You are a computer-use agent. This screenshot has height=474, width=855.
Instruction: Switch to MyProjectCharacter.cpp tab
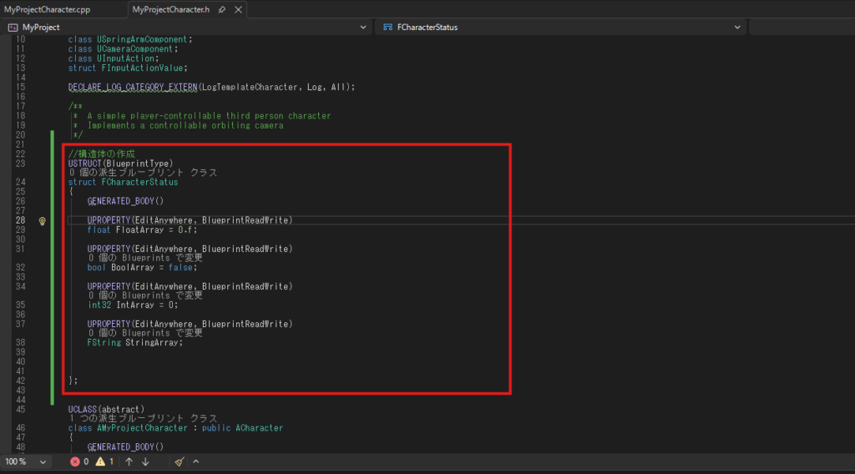tap(48, 9)
